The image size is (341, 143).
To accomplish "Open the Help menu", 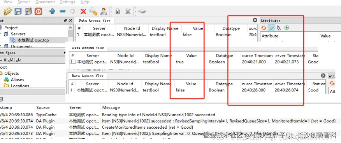I will click(85, 2).
